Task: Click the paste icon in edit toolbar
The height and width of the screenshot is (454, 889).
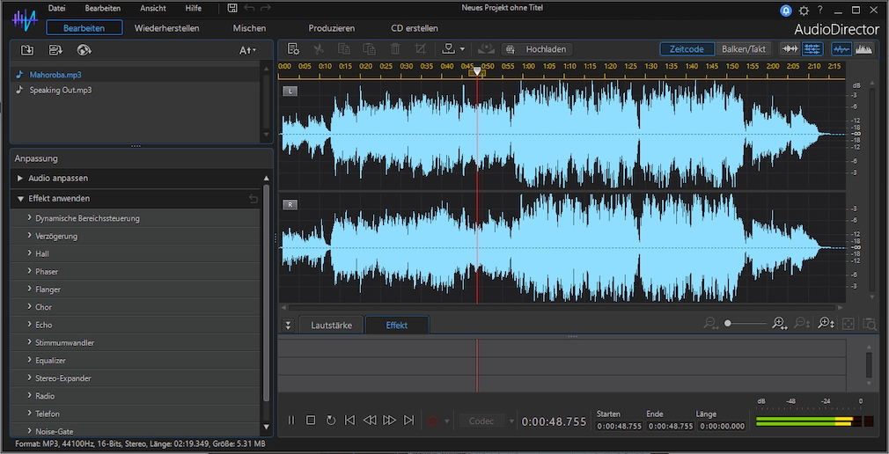Action: (x=369, y=48)
